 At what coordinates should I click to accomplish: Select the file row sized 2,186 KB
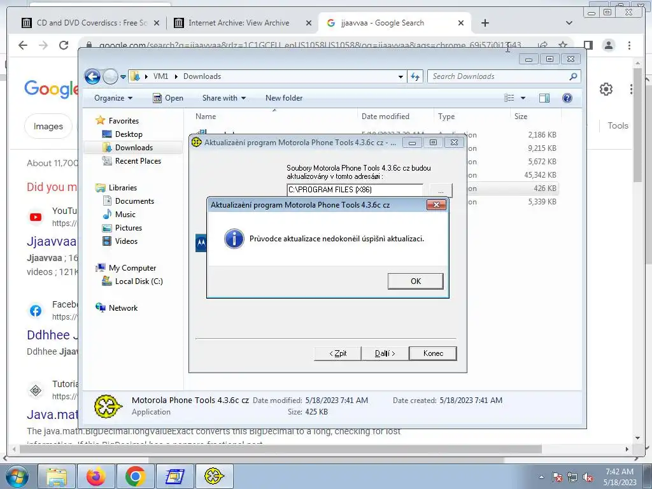click(376, 135)
